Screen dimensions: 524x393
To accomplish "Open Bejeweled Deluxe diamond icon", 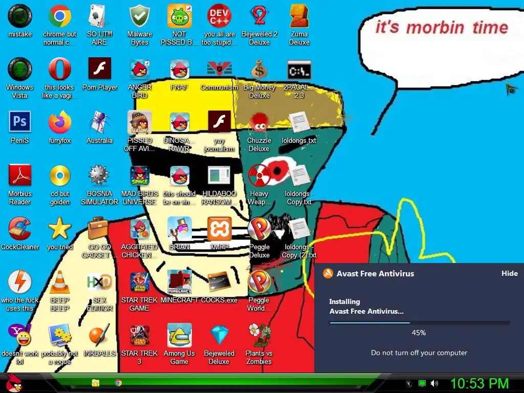I will [x=219, y=335].
